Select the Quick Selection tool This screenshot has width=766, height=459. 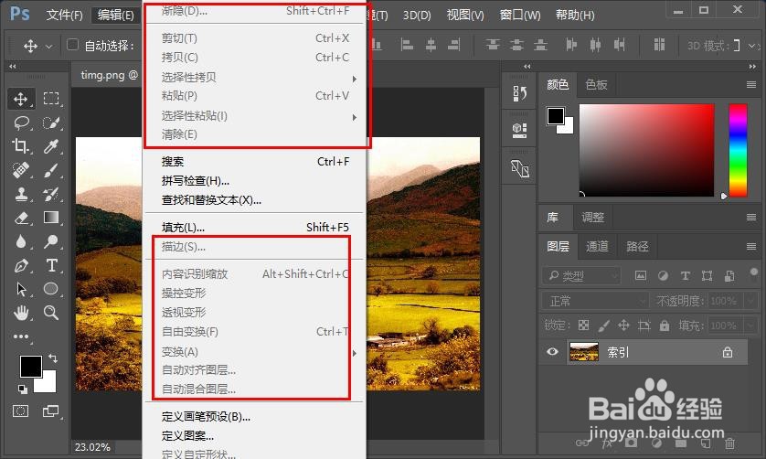coord(51,123)
